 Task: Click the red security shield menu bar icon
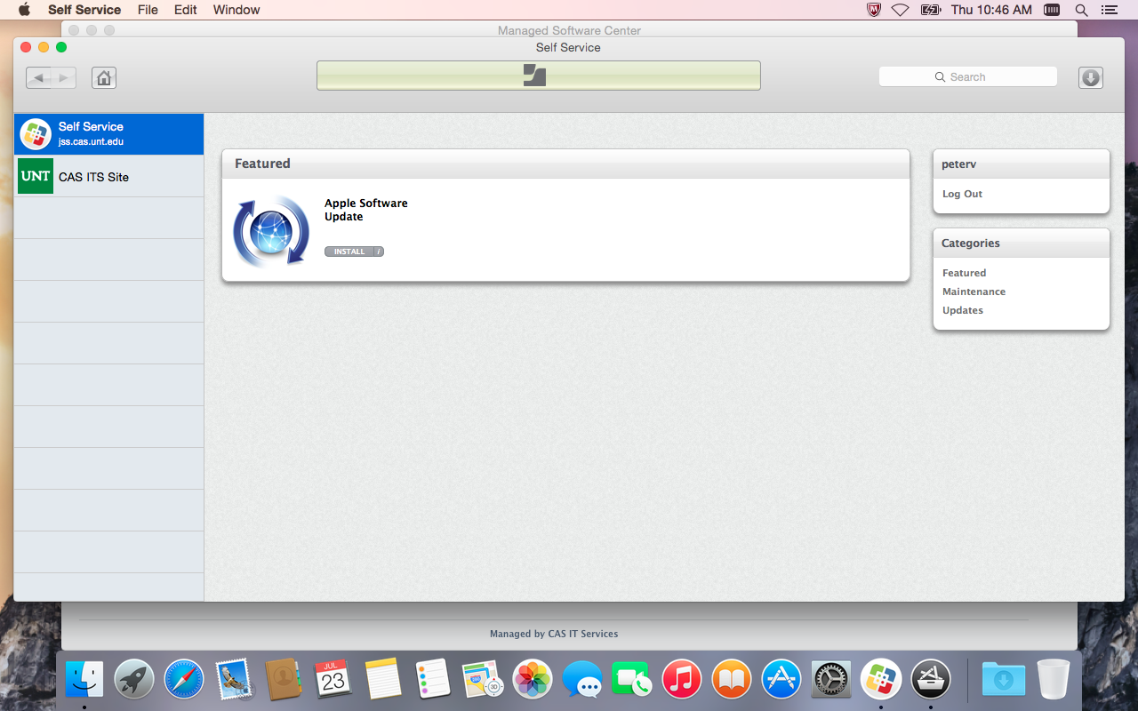coord(873,10)
